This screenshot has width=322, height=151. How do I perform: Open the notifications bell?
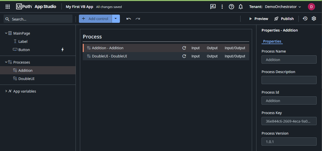click(241, 7)
